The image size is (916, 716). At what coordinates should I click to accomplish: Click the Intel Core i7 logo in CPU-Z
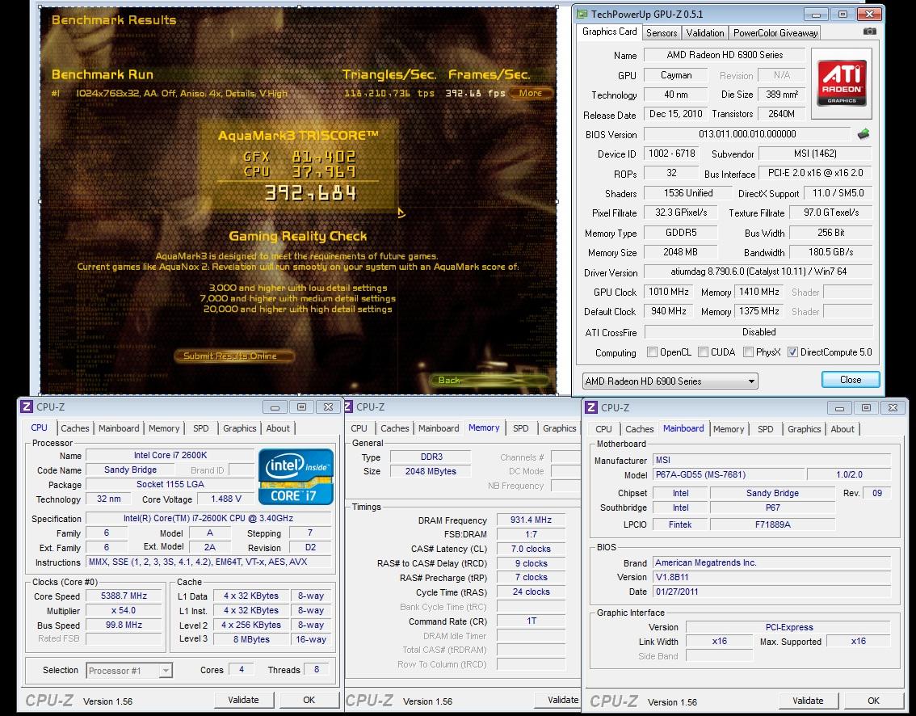(x=296, y=476)
